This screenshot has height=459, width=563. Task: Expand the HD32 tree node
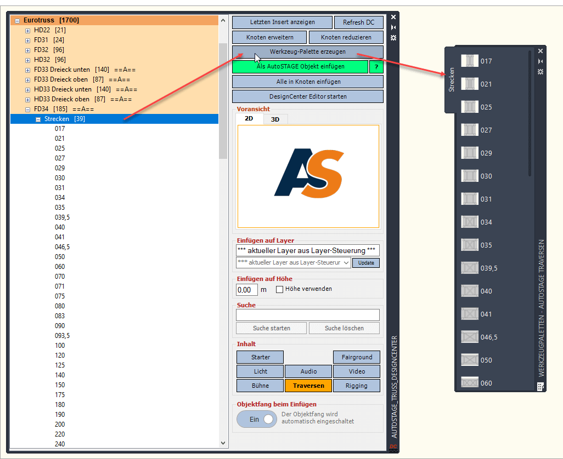coord(27,60)
